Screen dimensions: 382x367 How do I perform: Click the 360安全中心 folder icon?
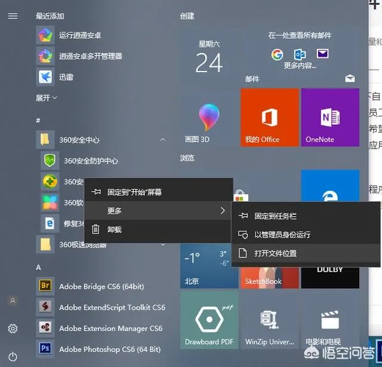tap(45, 140)
